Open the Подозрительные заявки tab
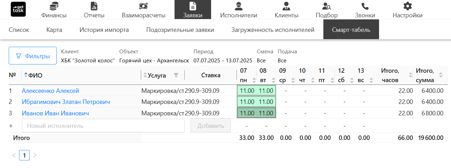Screen dimensions: 451x168 point(180,30)
